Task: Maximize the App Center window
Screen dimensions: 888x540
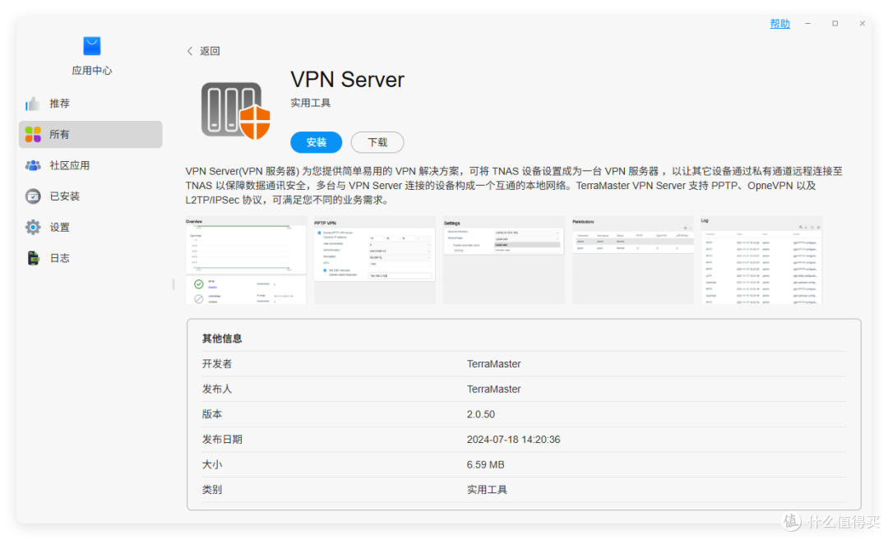Action: pyautogui.click(x=835, y=23)
